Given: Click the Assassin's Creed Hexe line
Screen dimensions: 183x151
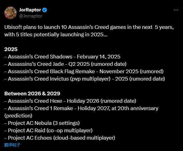Looking at the screenshot, I should click(70, 101).
